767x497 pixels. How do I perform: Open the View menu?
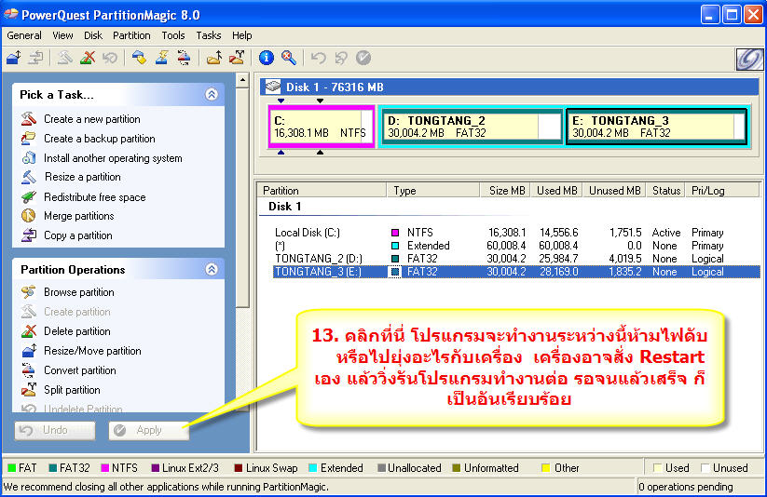pyautogui.click(x=62, y=35)
